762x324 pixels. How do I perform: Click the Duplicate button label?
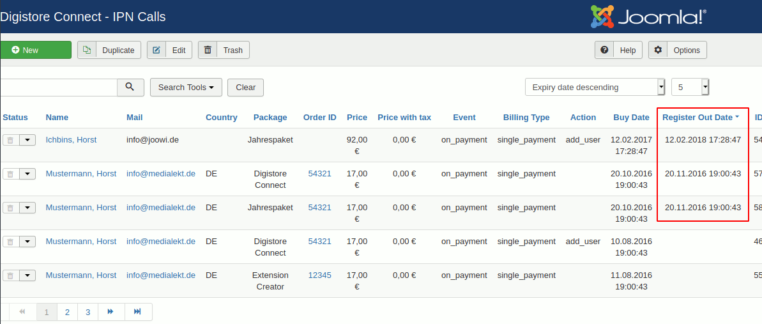[119, 50]
